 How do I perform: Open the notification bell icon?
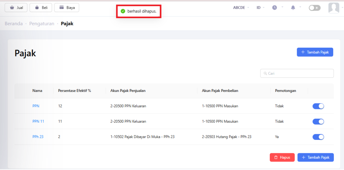(293, 7)
